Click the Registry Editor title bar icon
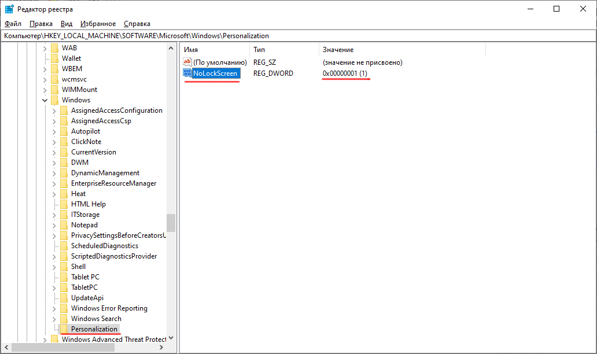 9,9
